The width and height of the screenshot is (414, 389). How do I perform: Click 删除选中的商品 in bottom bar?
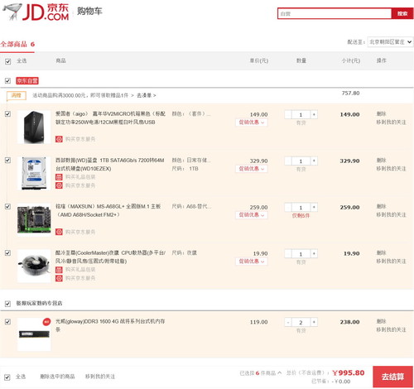(57, 377)
